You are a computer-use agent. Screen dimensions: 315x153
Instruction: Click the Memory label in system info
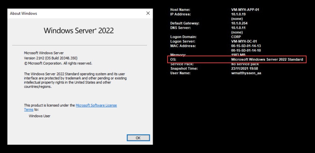[178, 55]
